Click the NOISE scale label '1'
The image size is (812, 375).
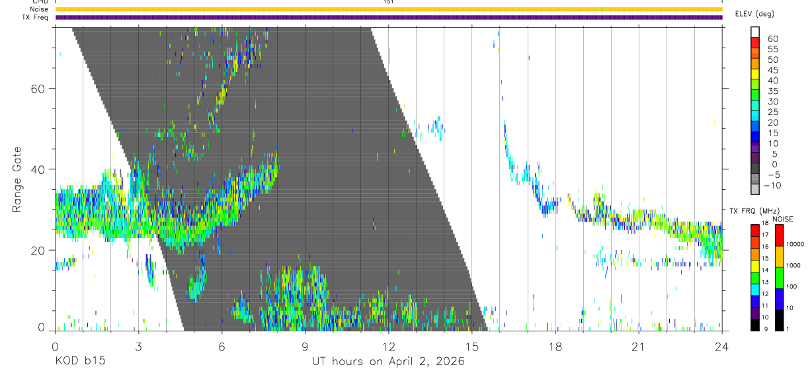788,329
